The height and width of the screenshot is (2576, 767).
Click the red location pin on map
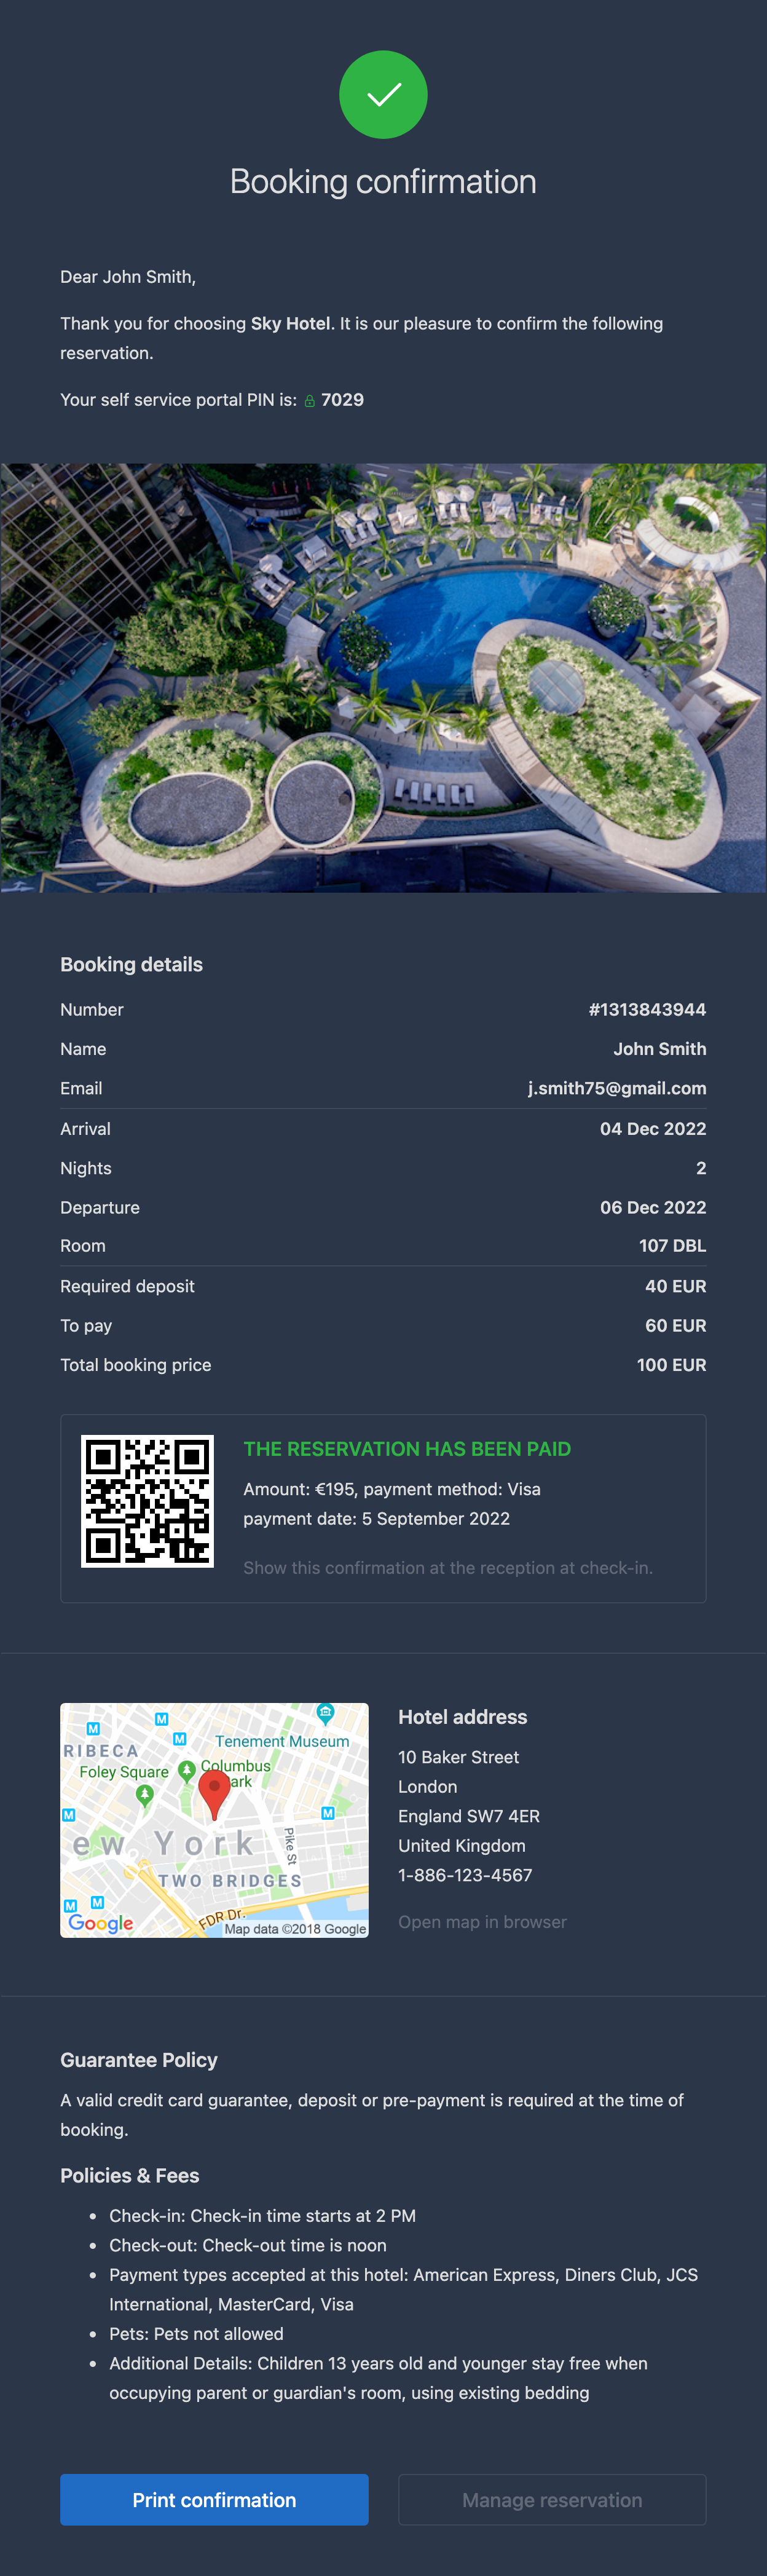coord(214,1794)
